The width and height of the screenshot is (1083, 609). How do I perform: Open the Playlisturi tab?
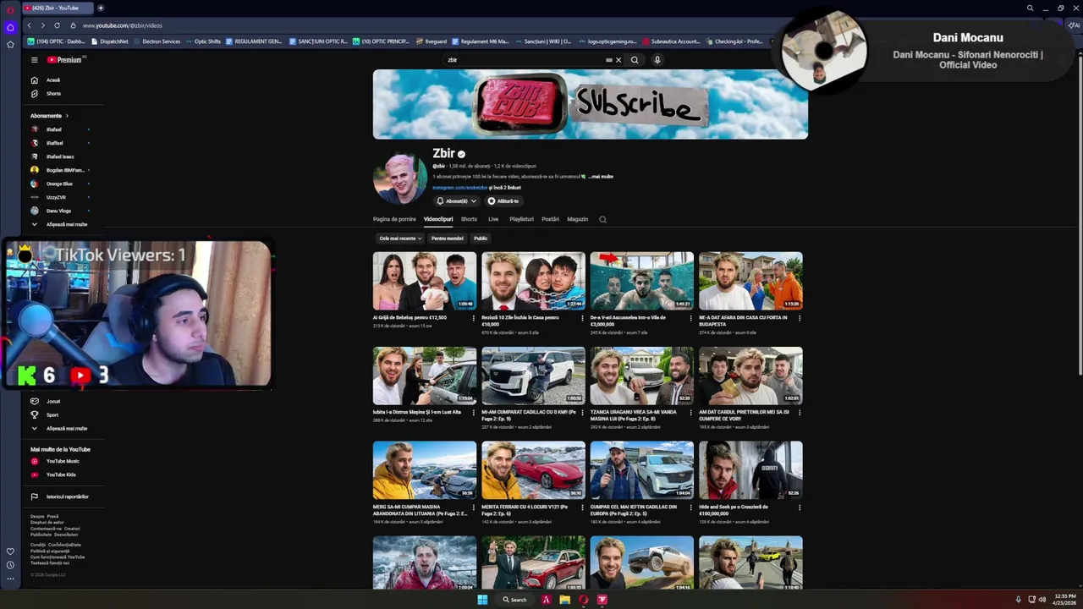521,219
